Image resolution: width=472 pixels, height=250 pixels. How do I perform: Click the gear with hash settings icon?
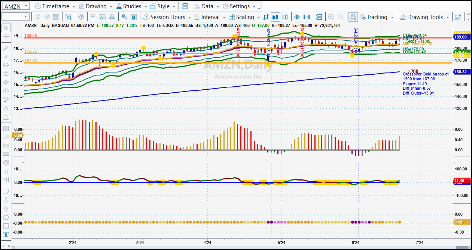124,17
